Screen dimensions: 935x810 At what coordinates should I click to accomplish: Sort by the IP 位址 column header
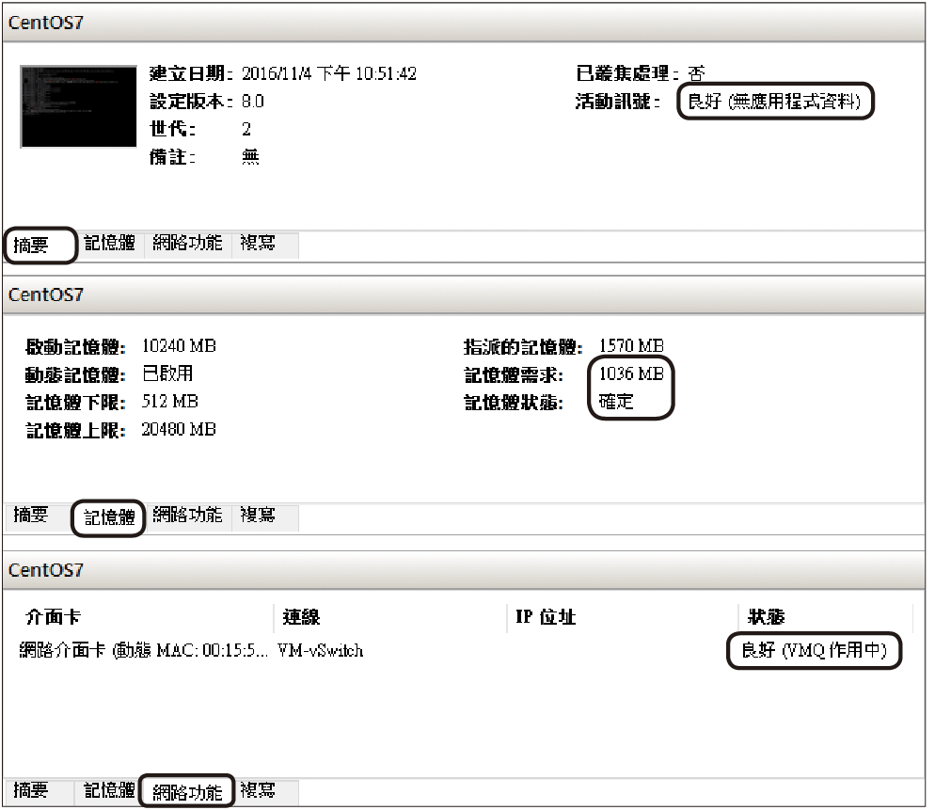[546, 617]
